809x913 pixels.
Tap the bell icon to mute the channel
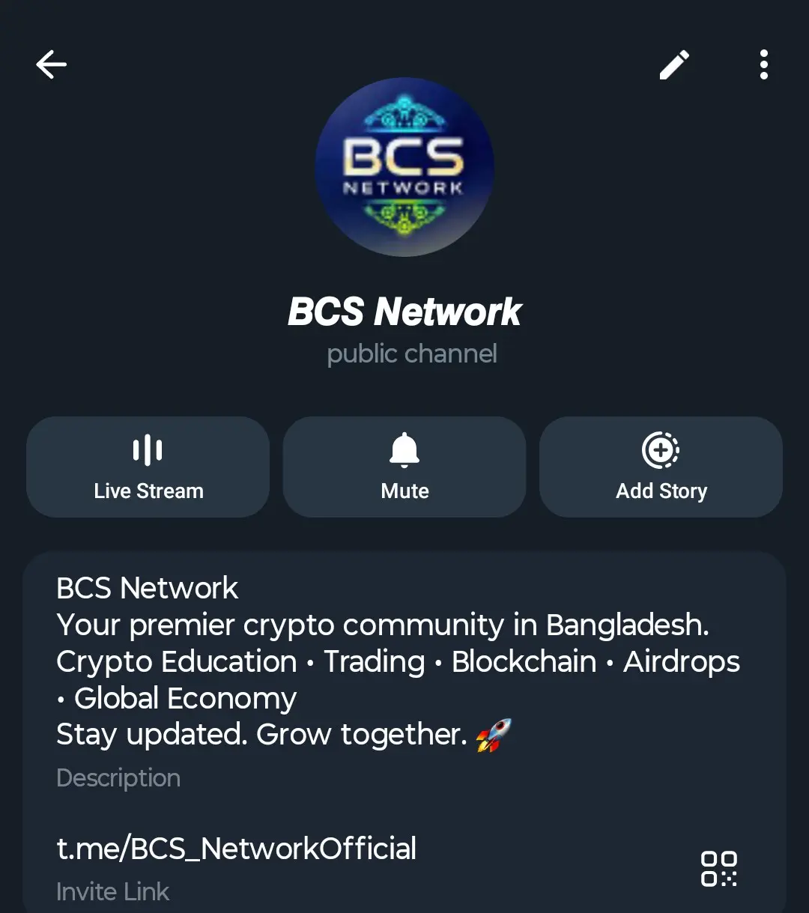(x=404, y=450)
